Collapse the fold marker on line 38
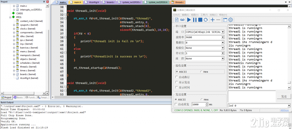Image resolution: width=292 pixels, height=129 pixels. click(65, 38)
